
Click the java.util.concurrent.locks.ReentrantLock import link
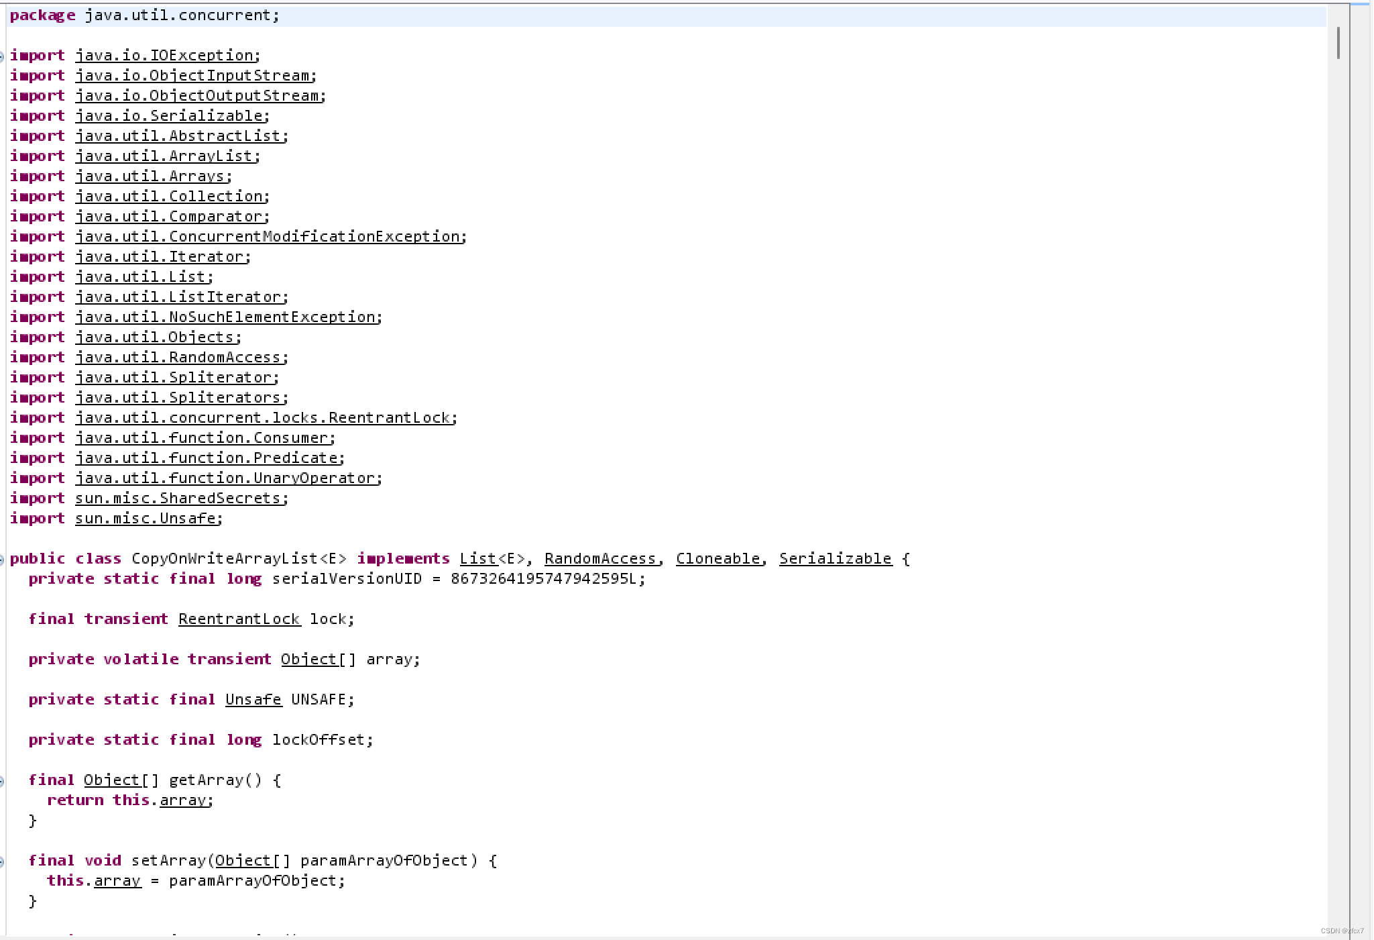pos(263,418)
